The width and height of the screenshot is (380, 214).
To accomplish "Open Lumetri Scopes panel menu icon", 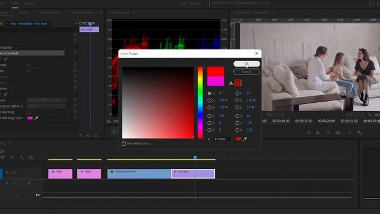I will [134, 12].
